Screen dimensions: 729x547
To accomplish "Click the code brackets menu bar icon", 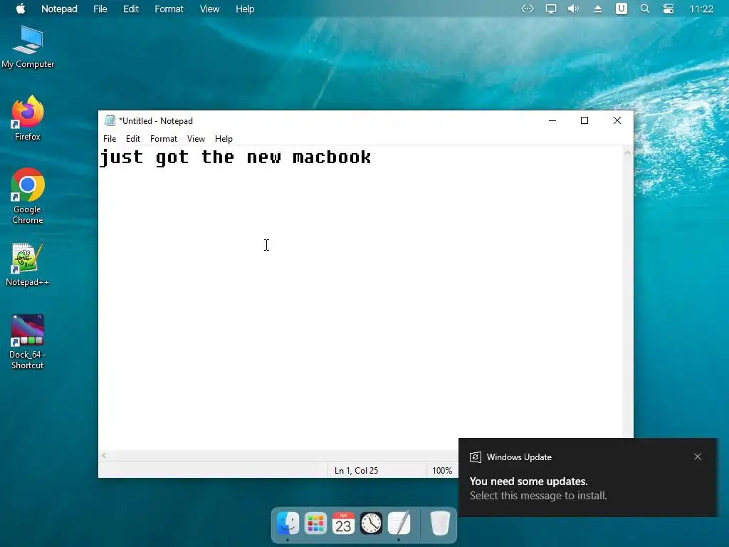I will [x=528, y=9].
